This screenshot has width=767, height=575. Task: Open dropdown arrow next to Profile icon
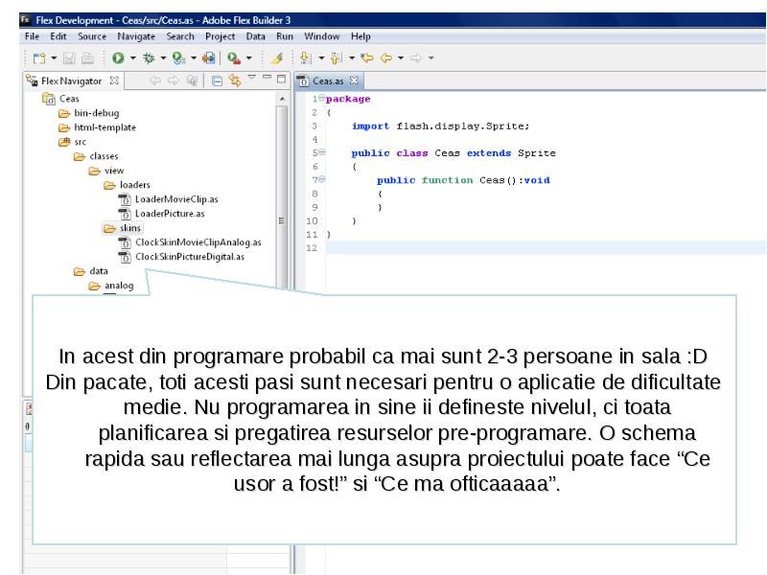coord(194,58)
